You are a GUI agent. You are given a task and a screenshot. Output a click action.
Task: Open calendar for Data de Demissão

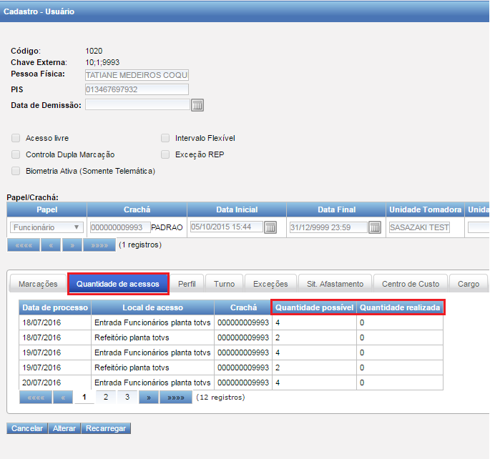point(197,105)
